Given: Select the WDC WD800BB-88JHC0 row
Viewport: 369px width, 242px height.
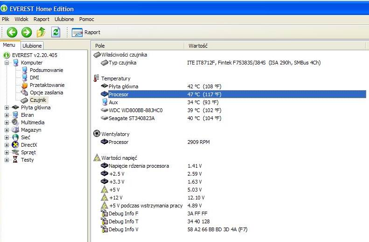Looking at the screenshot, I should 230,110.
